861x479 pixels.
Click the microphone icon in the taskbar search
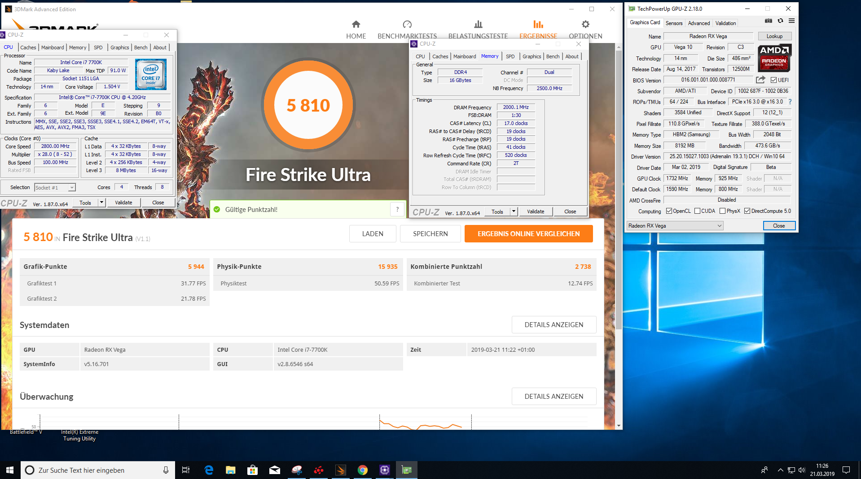(x=166, y=470)
